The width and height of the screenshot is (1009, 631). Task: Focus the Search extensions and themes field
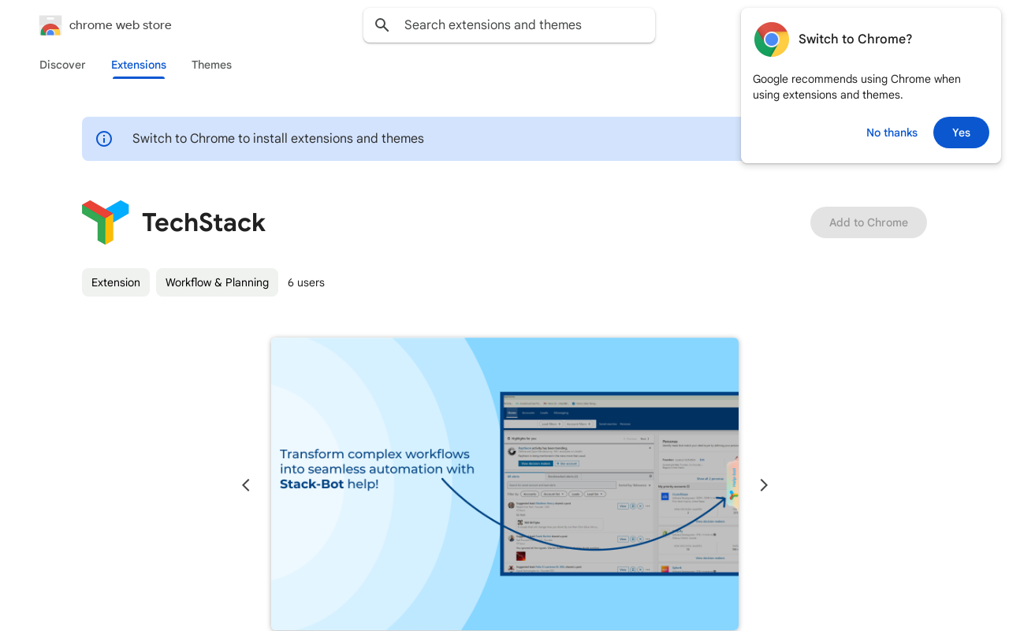(x=520, y=25)
